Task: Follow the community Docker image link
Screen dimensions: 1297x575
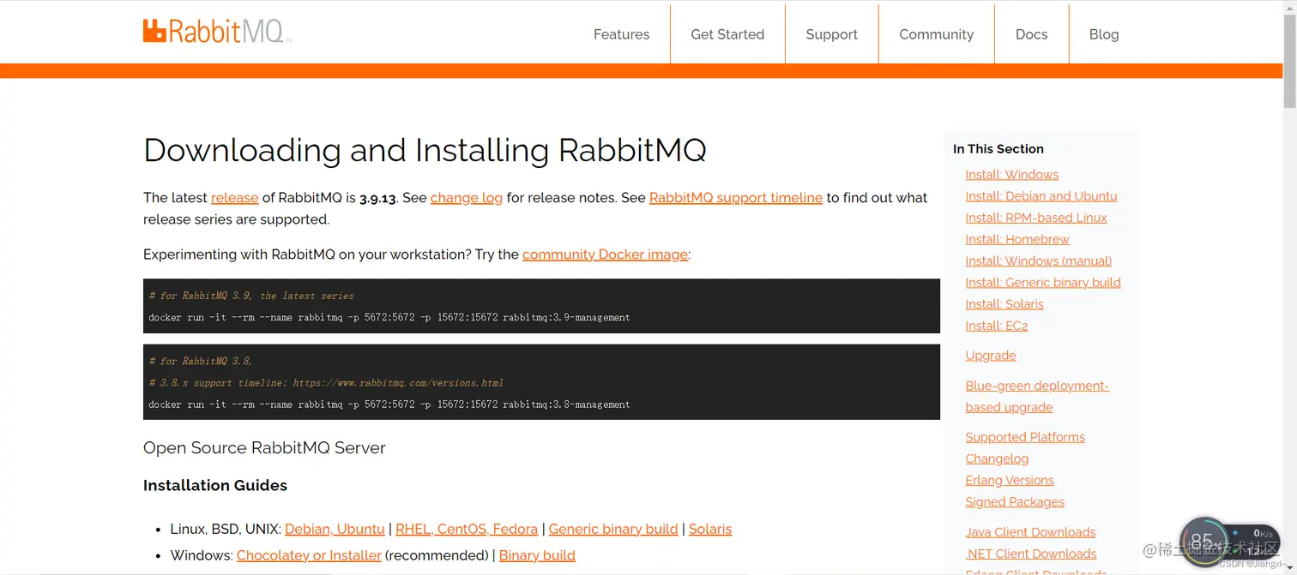Action: [x=605, y=255]
